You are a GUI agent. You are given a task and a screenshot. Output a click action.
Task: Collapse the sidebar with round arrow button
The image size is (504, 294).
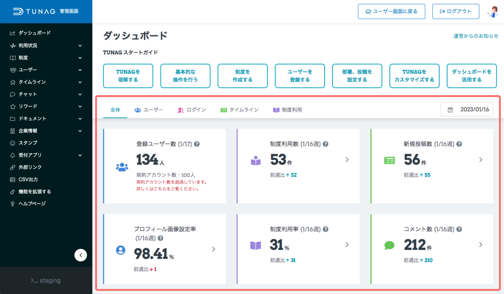[x=81, y=255]
